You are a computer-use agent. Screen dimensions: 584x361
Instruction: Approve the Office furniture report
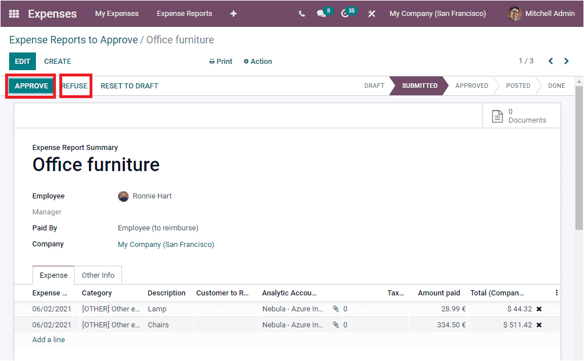click(30, 86)
